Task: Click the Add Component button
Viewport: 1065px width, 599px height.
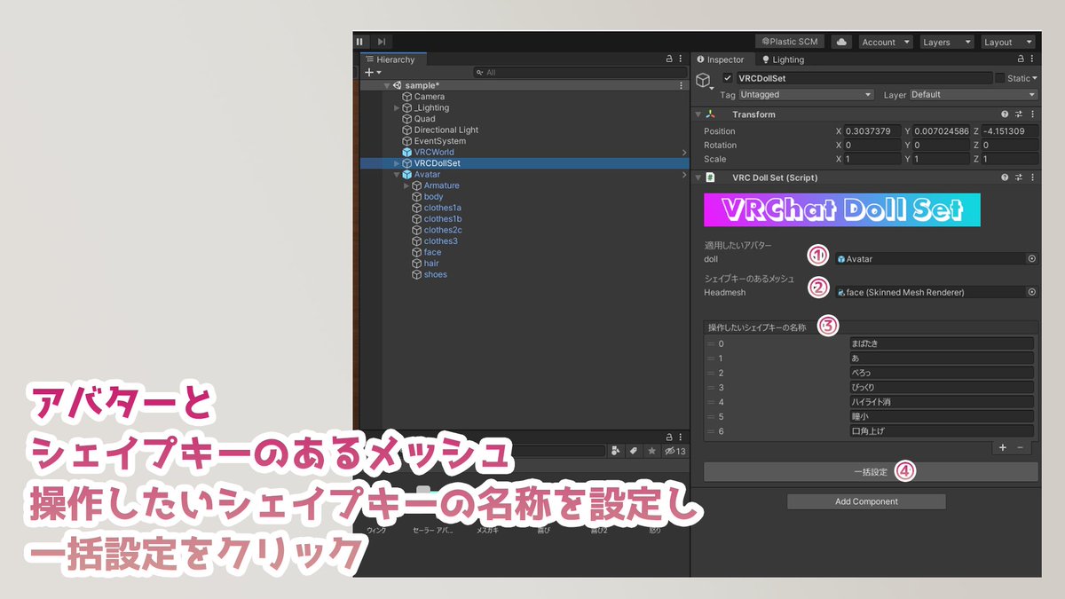Action: [x=866, y=501]
